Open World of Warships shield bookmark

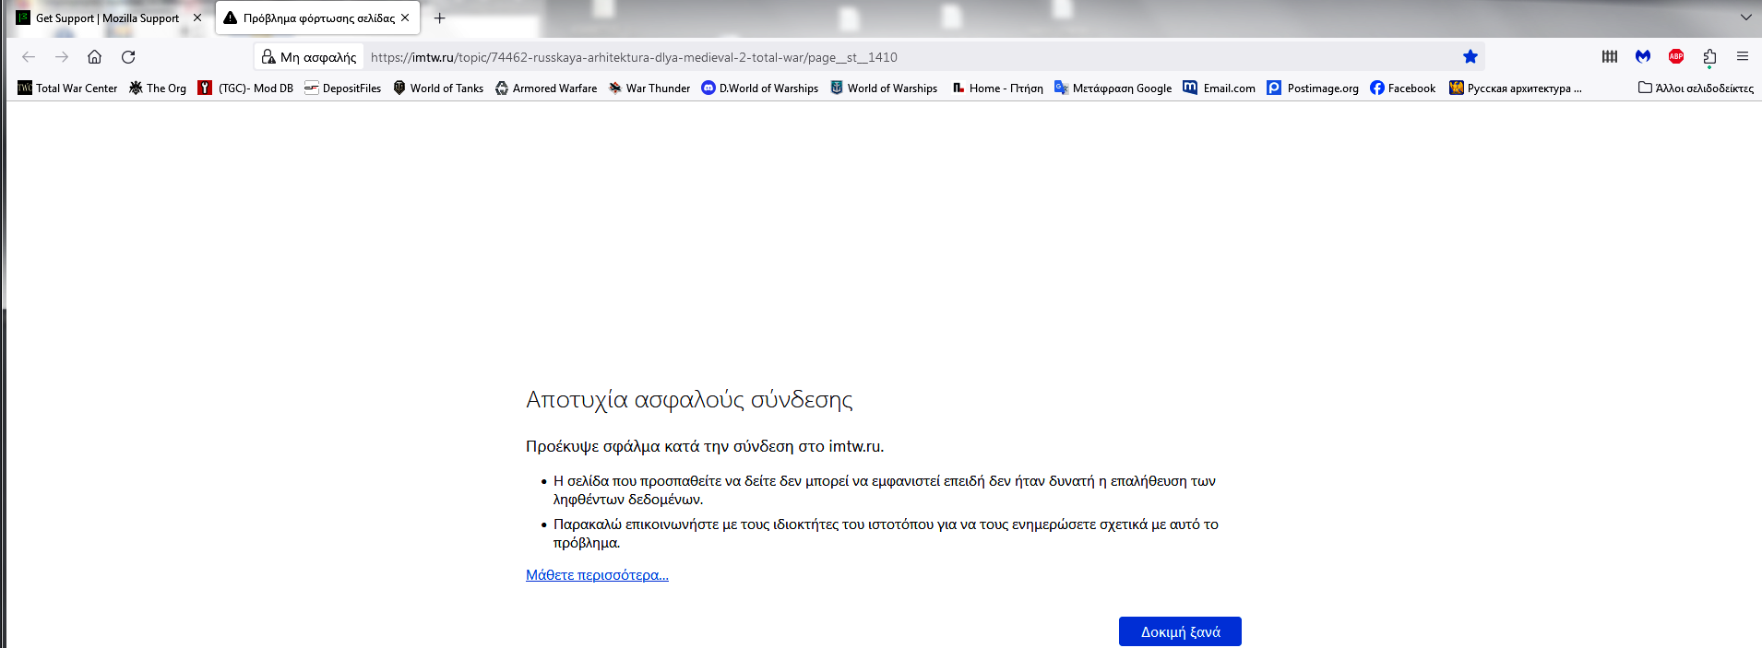click(884, 88)
